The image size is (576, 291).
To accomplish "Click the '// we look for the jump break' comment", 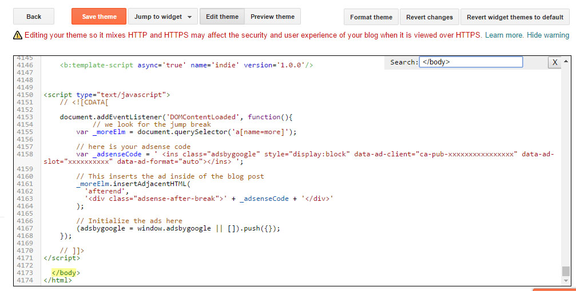I will click(152, 124).
